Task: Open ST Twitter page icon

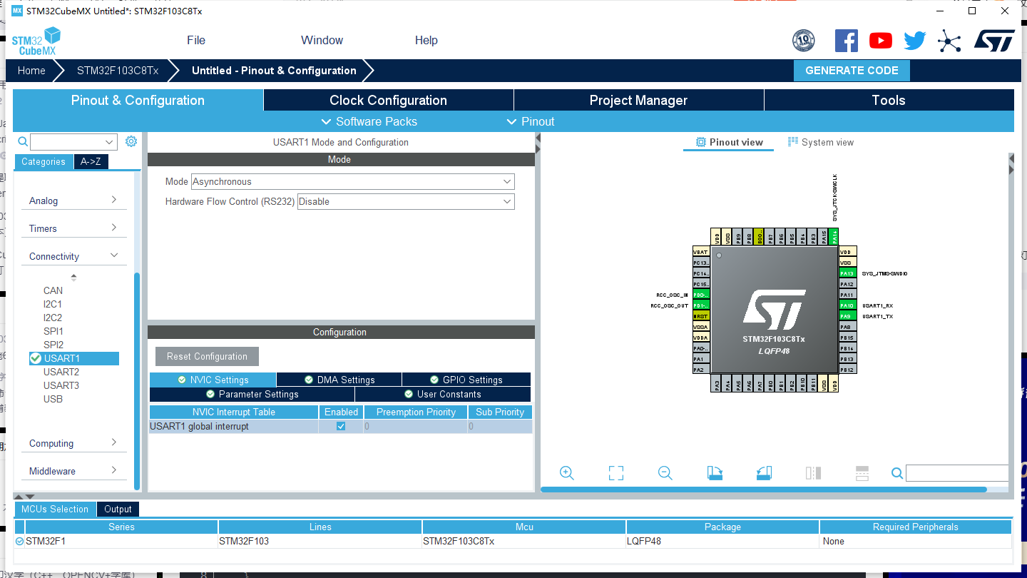Action: [915, 41]
